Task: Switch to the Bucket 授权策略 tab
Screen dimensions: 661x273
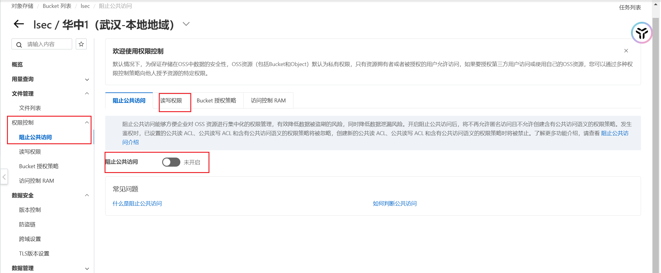Action: (216, 101)
